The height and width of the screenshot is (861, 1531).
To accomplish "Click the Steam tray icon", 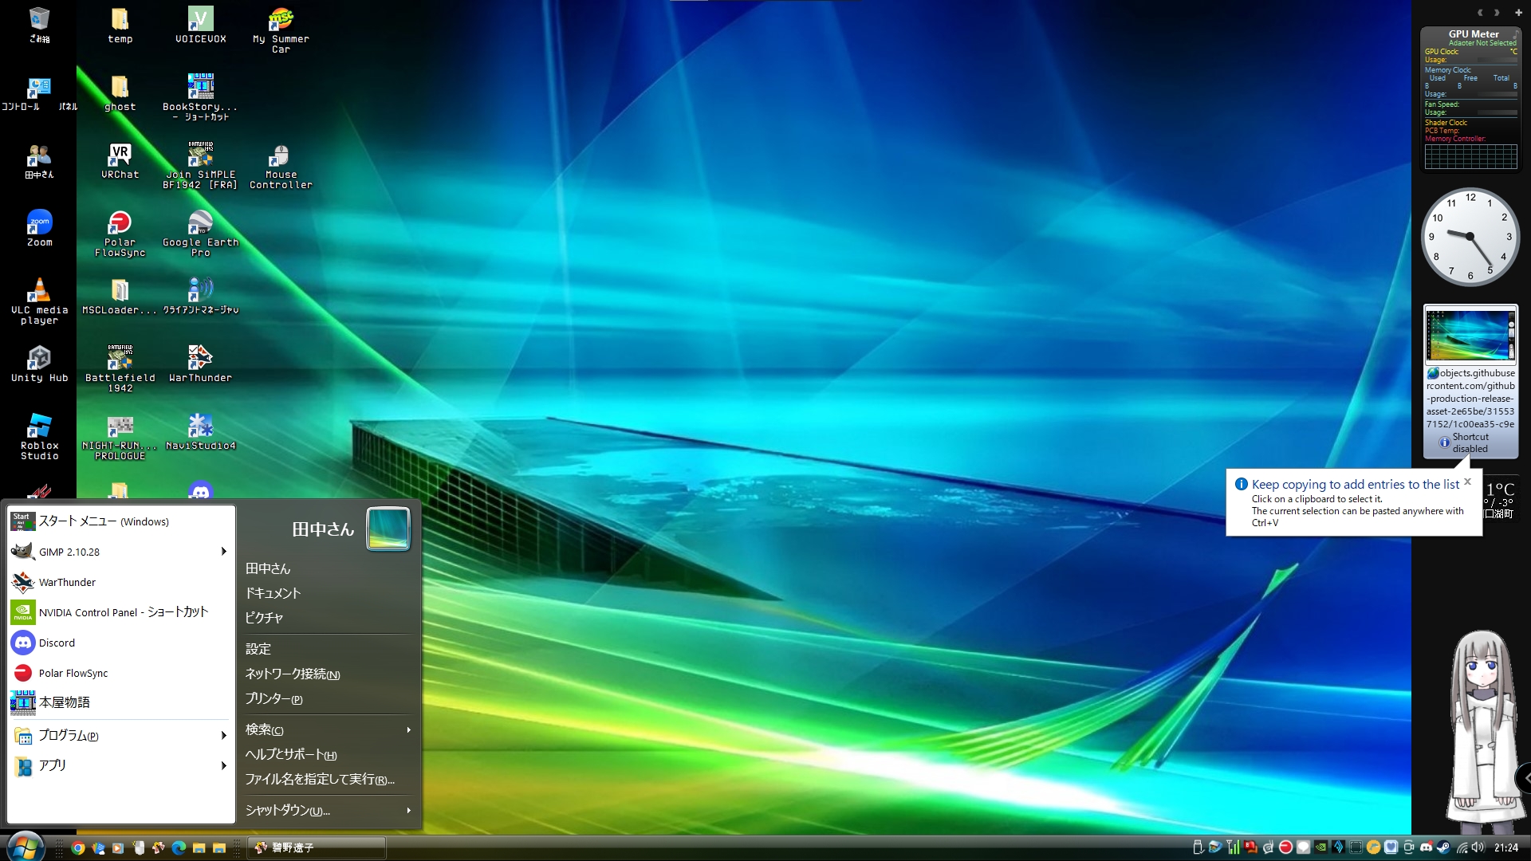I will point(1443,847).
